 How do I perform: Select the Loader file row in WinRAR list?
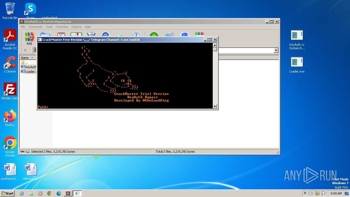point(28,72)
